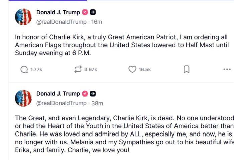Click the 16.5k like count
This screenshot has height=160, width=234.
pyautogui.click(x=145, y=70)
